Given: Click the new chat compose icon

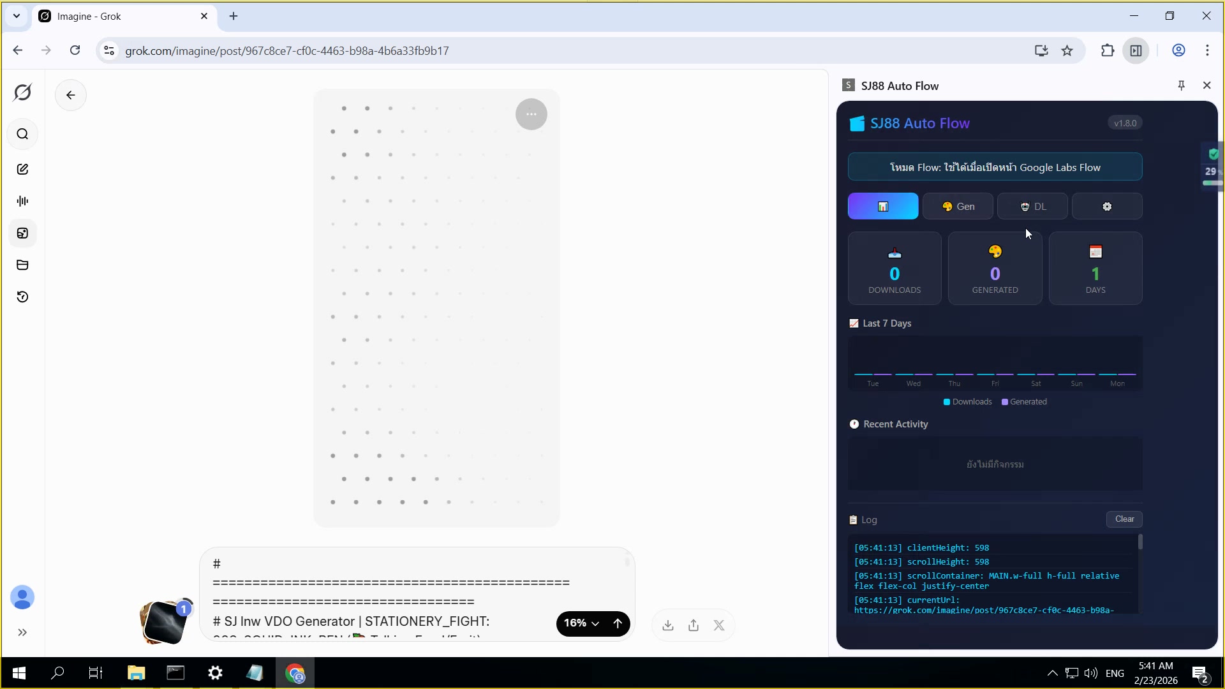Looking at the screenshot, I should 22,169.
